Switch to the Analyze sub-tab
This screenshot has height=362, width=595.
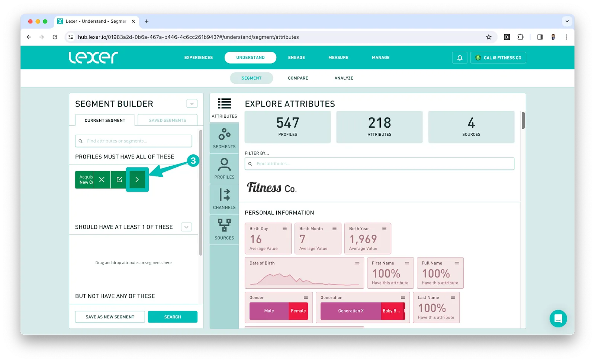click(x=344, y=78)
